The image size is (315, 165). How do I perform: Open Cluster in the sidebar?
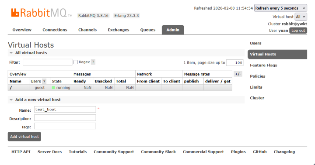pyautogui.click(x=257, y=98)
